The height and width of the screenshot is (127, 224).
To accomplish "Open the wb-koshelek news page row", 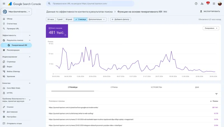I will click(x=134, y=119).
